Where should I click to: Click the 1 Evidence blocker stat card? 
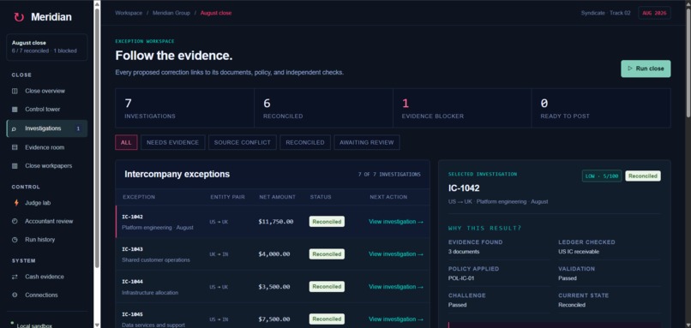pos(462,108)
